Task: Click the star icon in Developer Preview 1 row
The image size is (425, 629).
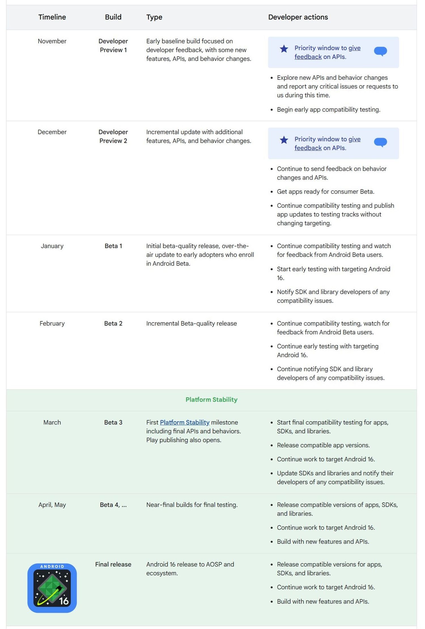Action: [284, 49]
